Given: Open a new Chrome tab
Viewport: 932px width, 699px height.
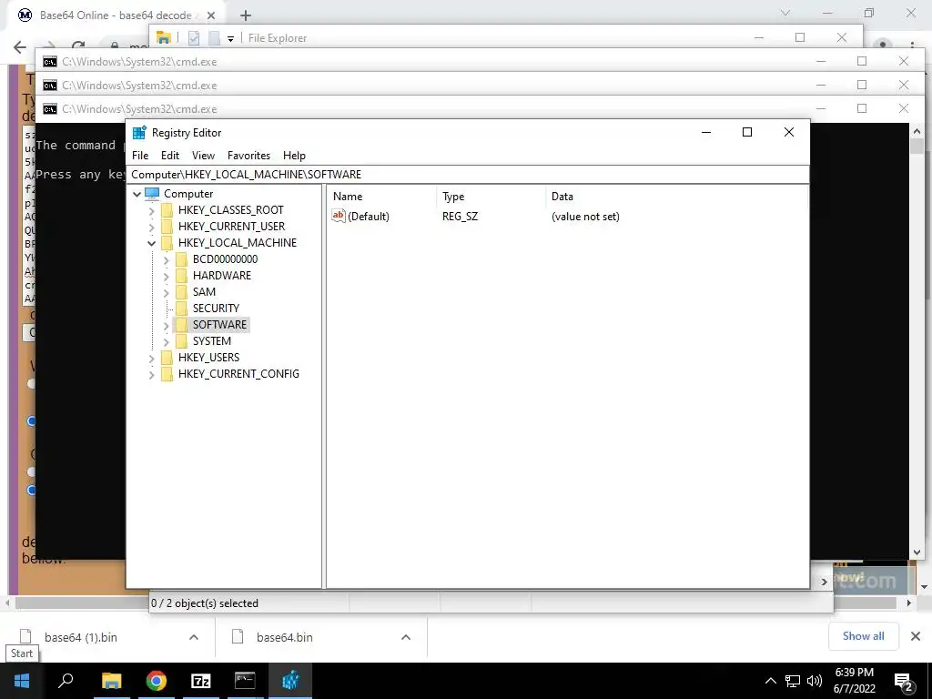Looking at the screenshot, I should coord(246,15).
